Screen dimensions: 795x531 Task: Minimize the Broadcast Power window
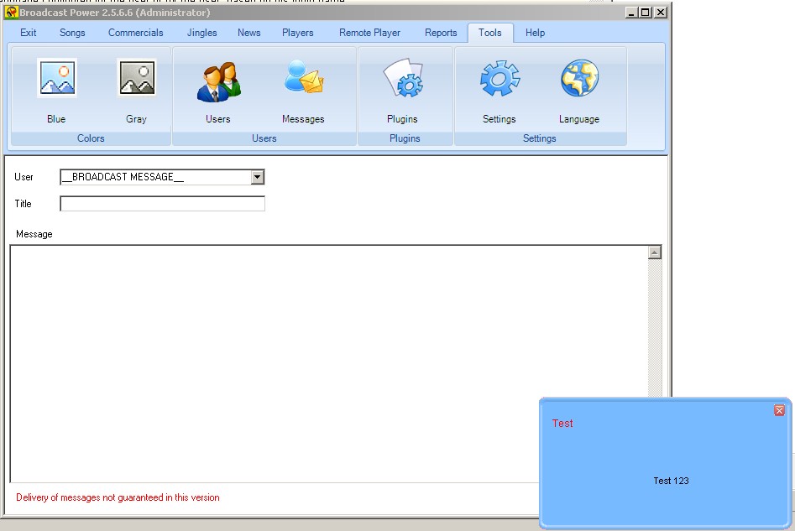pyautogui.click(x=631, y=12)
